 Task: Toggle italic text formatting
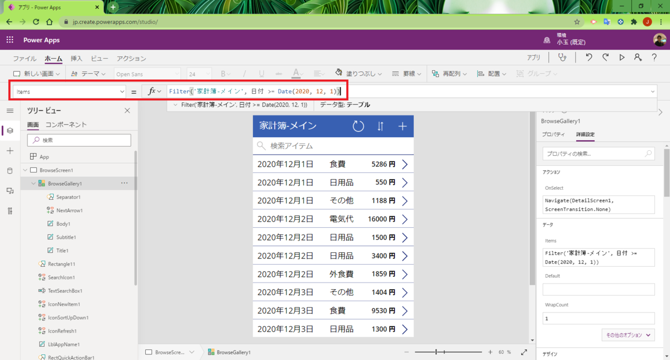(245, 74)
